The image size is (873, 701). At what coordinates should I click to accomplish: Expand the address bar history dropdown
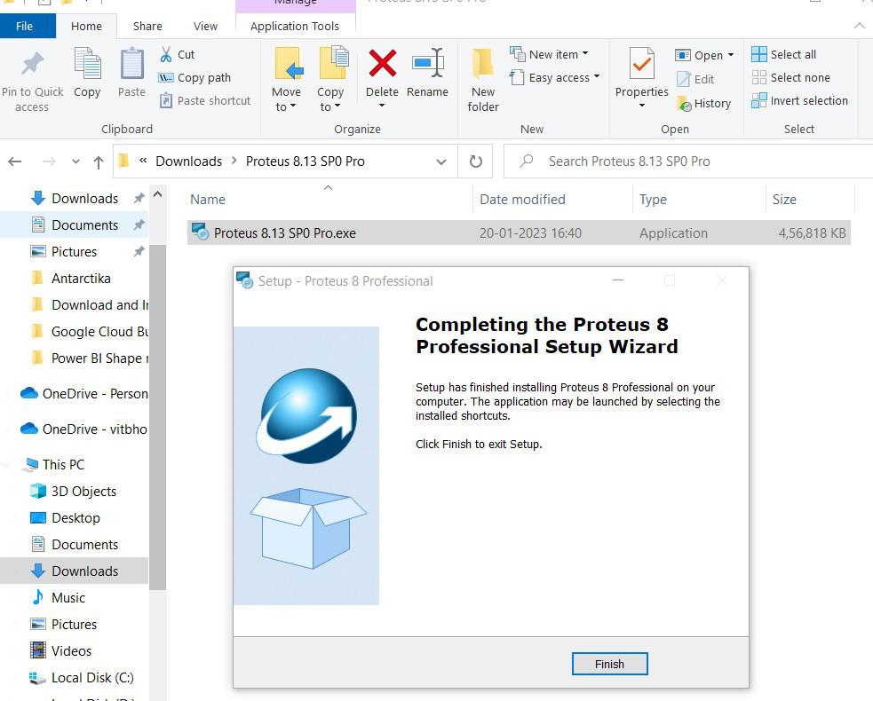click(x=440, y=161)
